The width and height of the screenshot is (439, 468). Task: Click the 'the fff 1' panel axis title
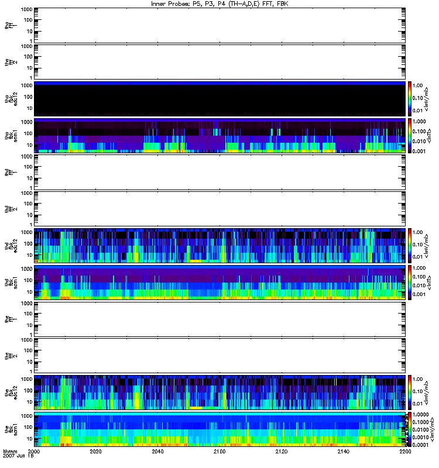pyautogui.click(x=11, y=319)
